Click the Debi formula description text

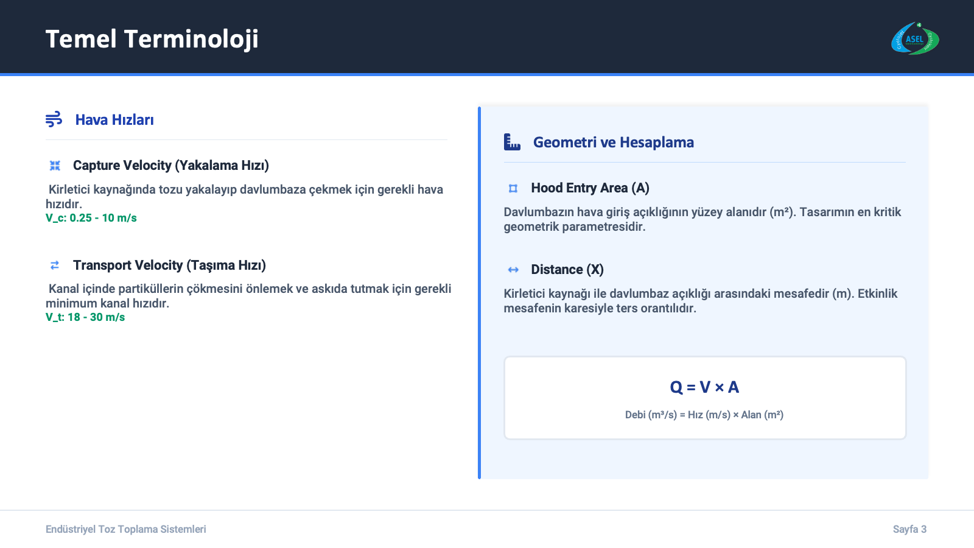coord(704,415)
